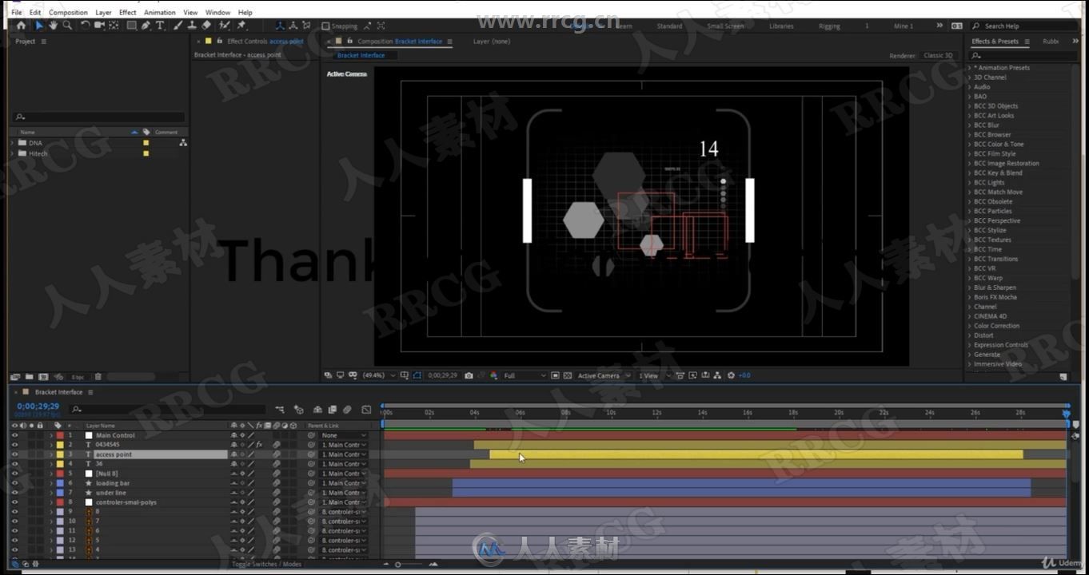Expand the DNA folder in Project
Screen dimensions: 1089x575
click(x=12, y=143)
